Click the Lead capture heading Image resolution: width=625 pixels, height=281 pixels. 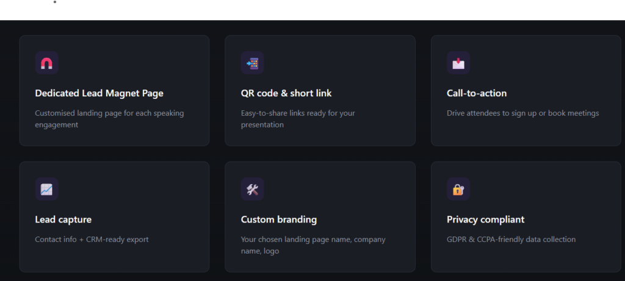pos(63,219)
